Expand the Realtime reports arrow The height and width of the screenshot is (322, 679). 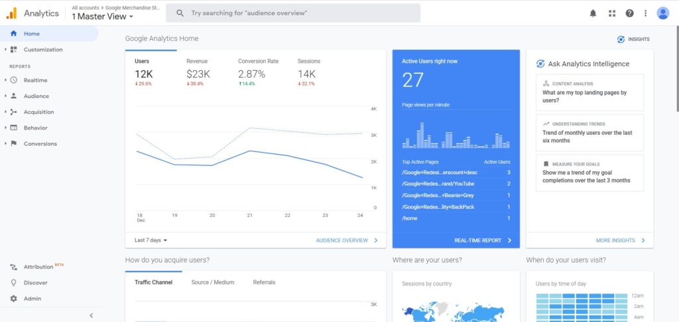click(x=5, y=80)
